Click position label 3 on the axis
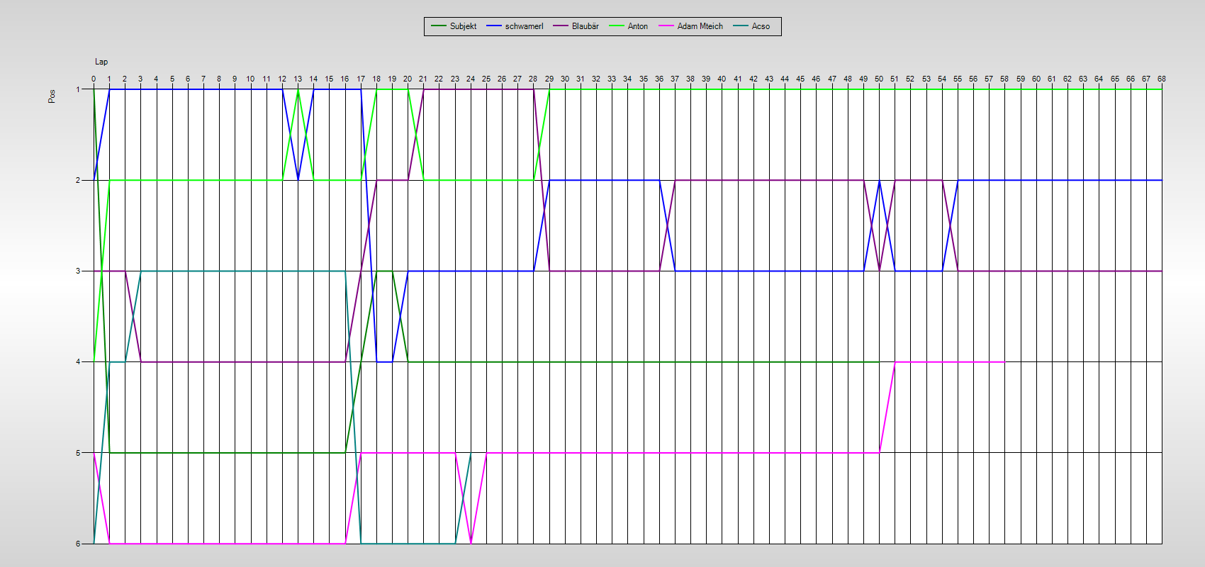Viewport: 1205px width, 567px height. (78, 271)
